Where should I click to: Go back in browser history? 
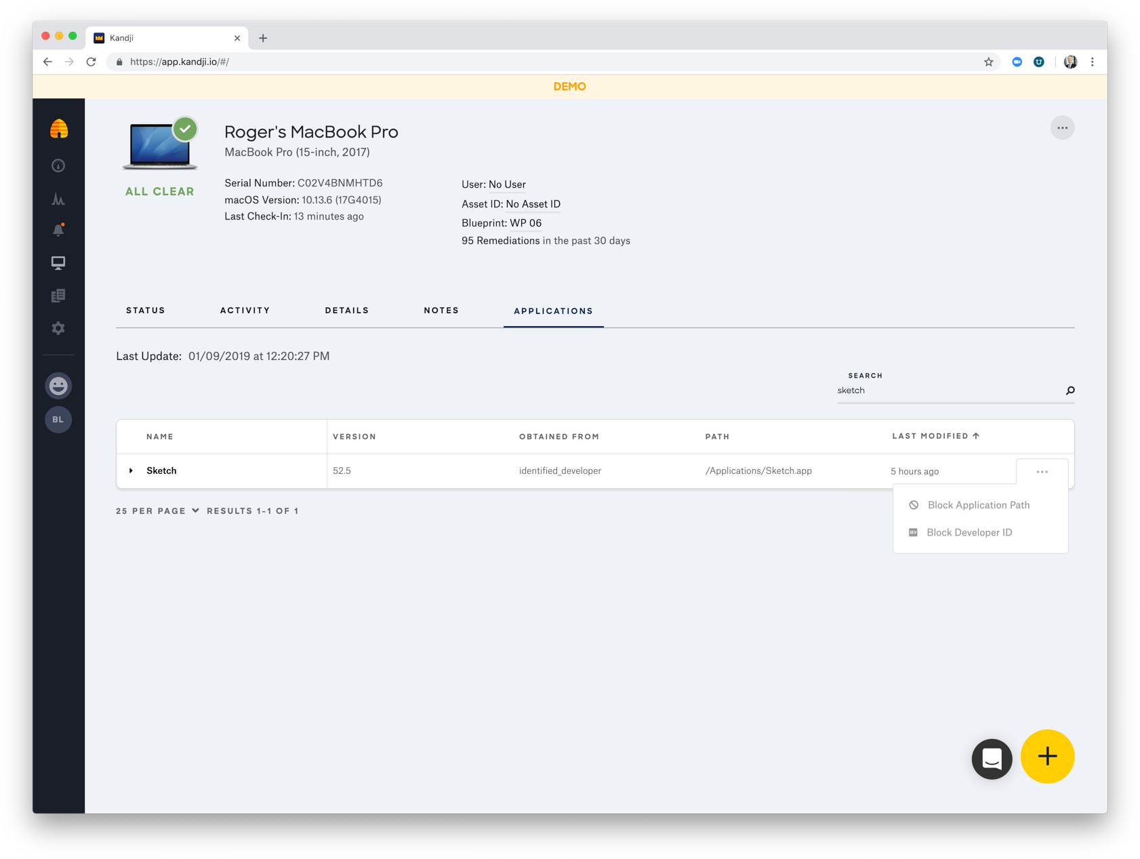[x=47, y=62]
